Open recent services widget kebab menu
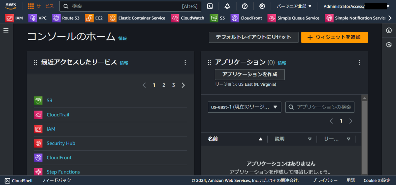This screenshot has width=396, height=185. 185,62
